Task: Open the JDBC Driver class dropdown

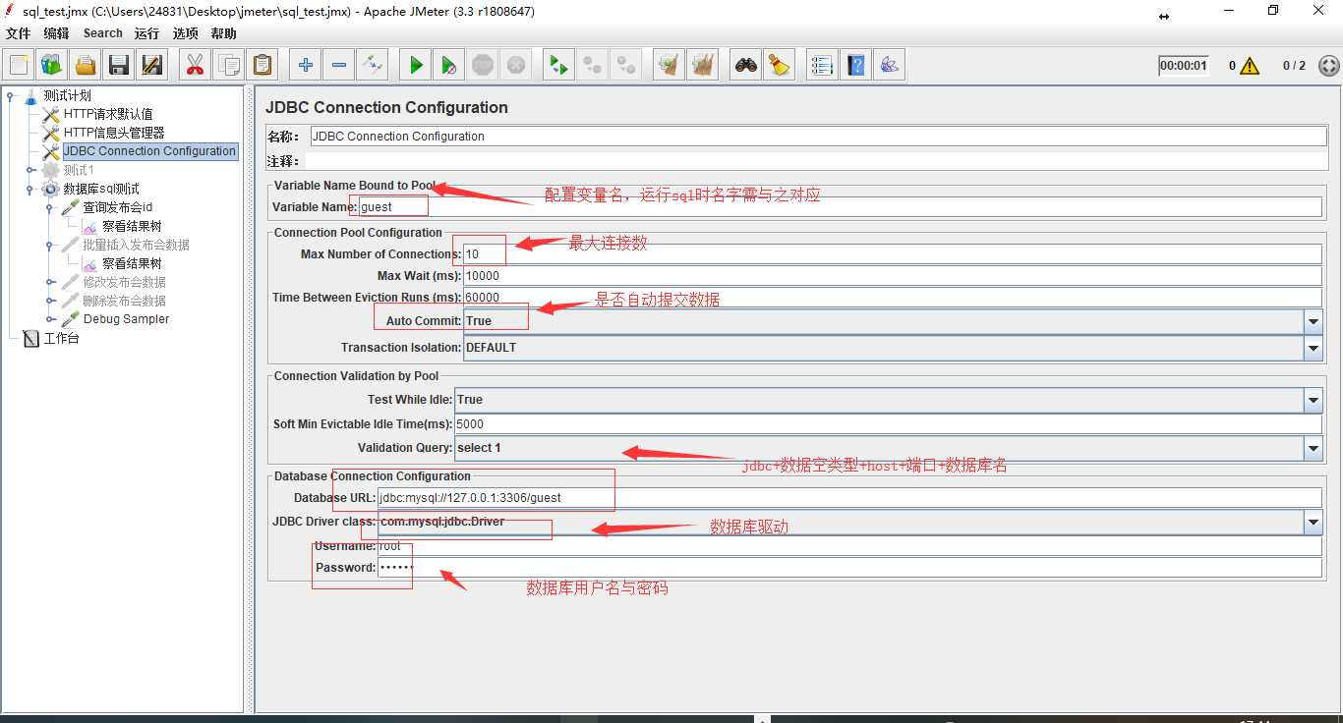Action: click(1314, 522)
